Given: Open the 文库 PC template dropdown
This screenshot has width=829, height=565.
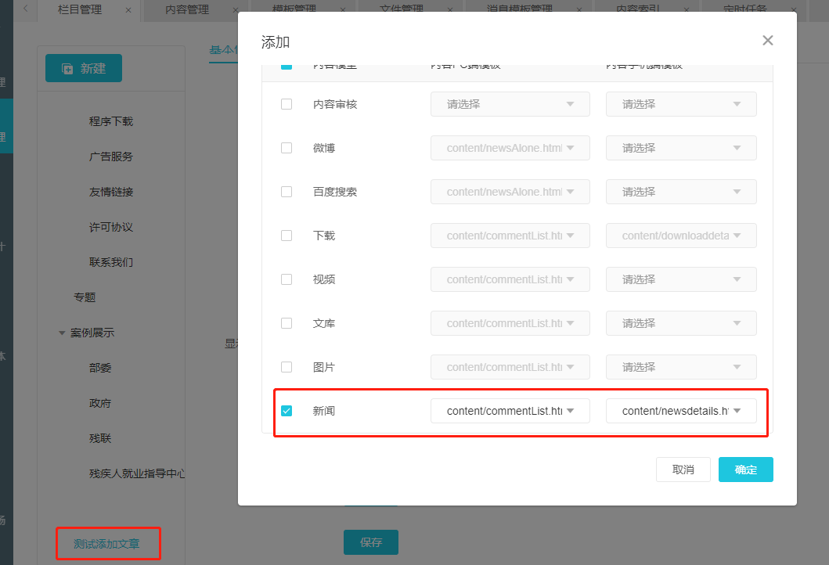Looking at the screenshot, I should tap(510, 323).
